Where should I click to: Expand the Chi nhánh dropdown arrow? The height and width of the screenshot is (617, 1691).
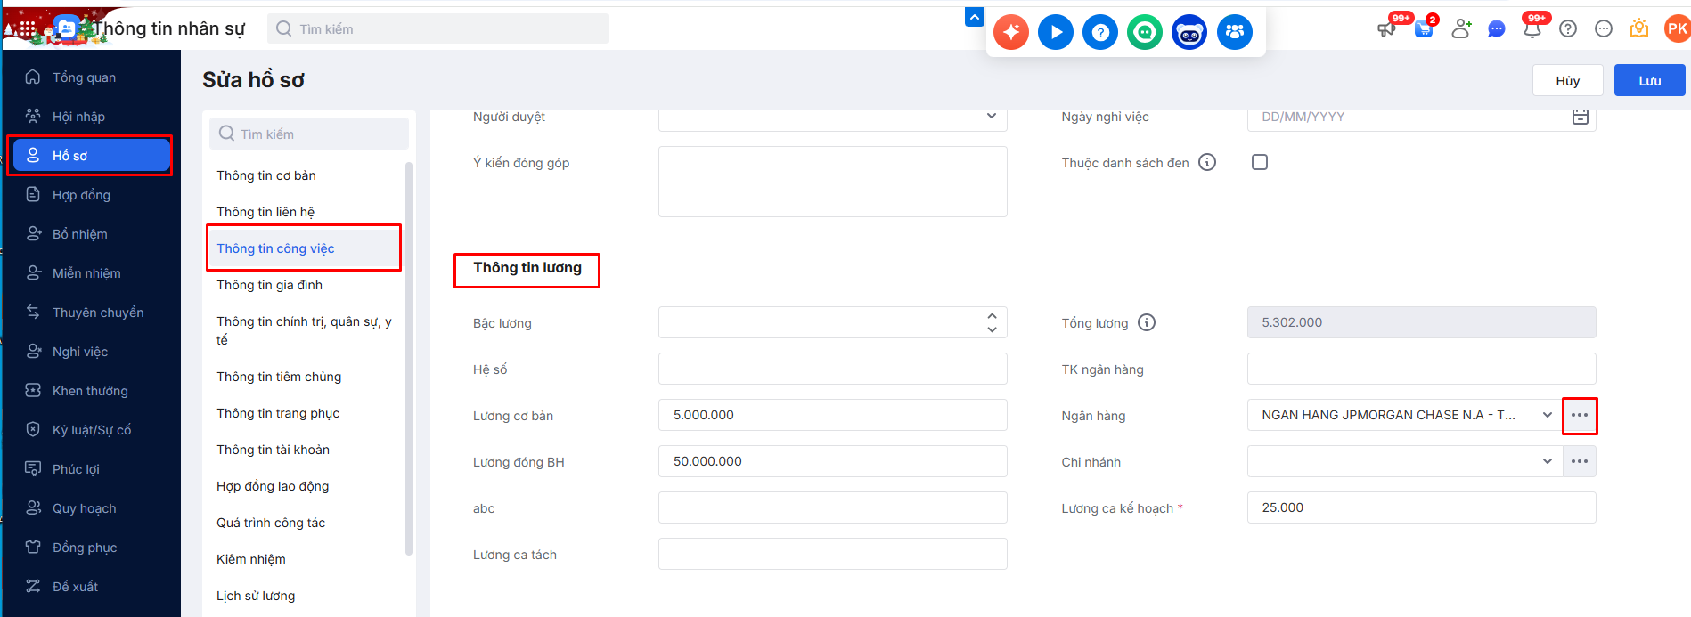[1548, 461]
